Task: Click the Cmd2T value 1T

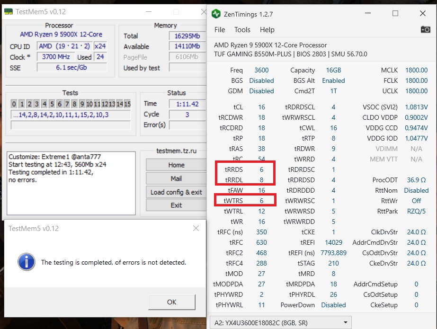Action: (x=333, y=91)
